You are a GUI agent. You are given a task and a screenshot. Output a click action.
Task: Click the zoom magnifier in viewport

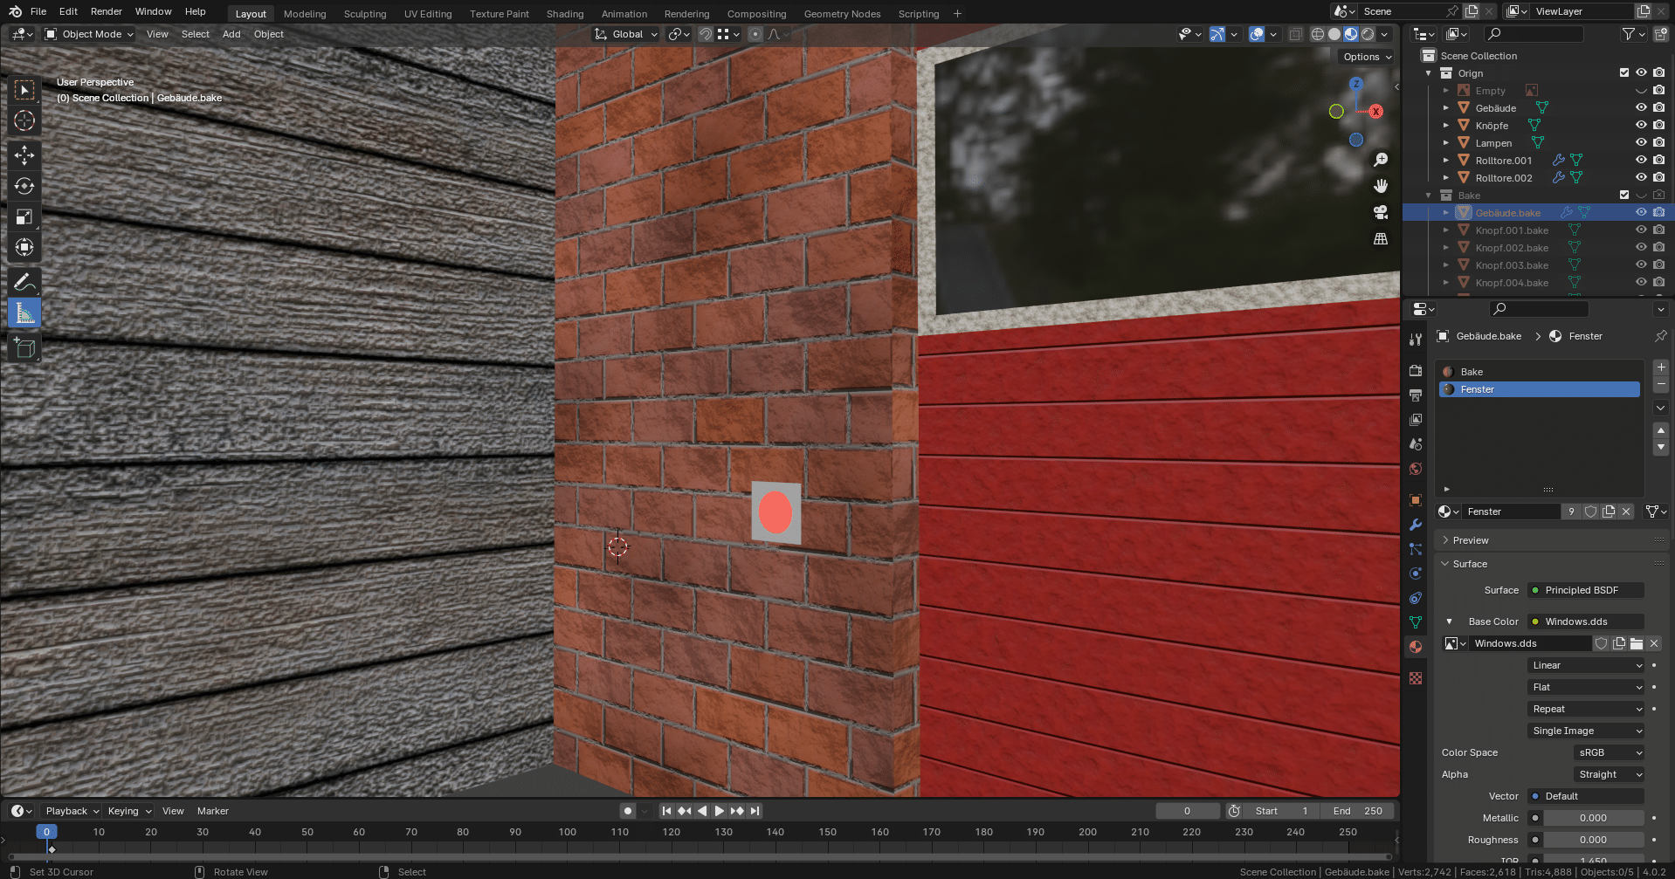click(1381, 160)
